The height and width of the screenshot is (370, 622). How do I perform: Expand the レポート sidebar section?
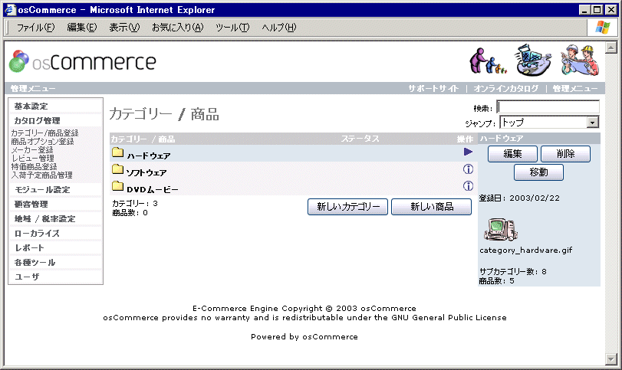pyautogui.click(x=29, y=247)
